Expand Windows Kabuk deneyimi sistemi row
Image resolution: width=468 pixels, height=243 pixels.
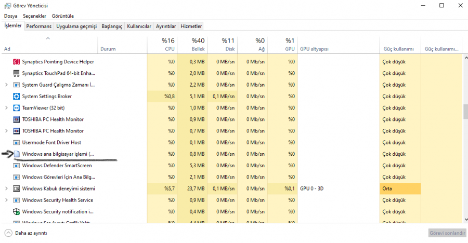[x=6, y=188]
